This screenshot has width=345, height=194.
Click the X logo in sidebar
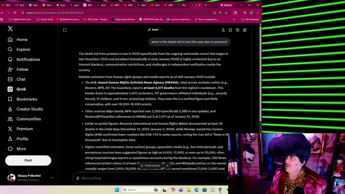pyautogui.click(x=10, y=29)
